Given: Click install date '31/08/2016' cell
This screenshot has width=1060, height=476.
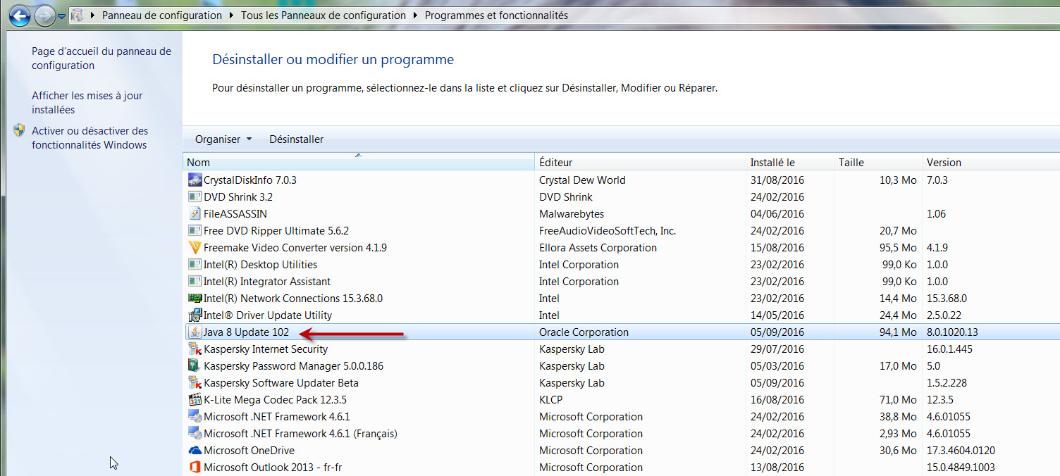Looking at the screenshot, I should (777, 180).
